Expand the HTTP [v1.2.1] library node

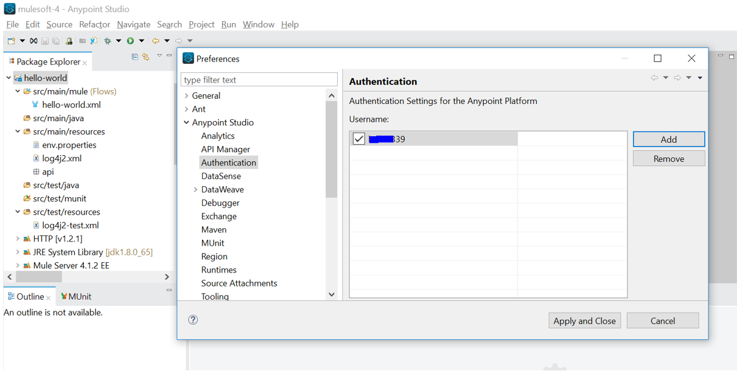(x=18, y=238)
